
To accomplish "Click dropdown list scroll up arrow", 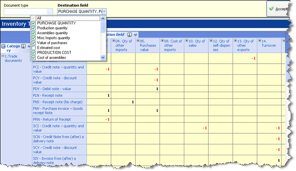I will [103, 18].
